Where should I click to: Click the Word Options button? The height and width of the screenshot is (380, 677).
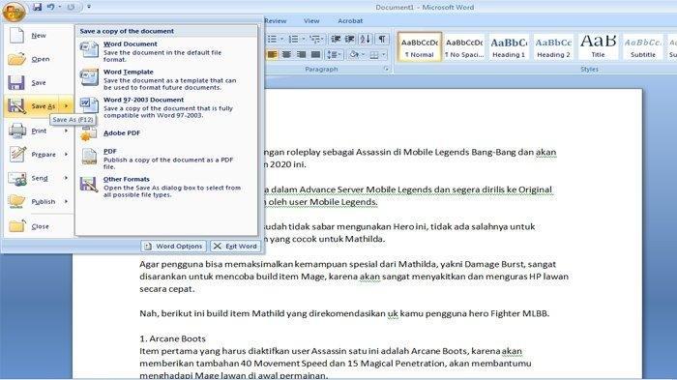click(173, 247)
